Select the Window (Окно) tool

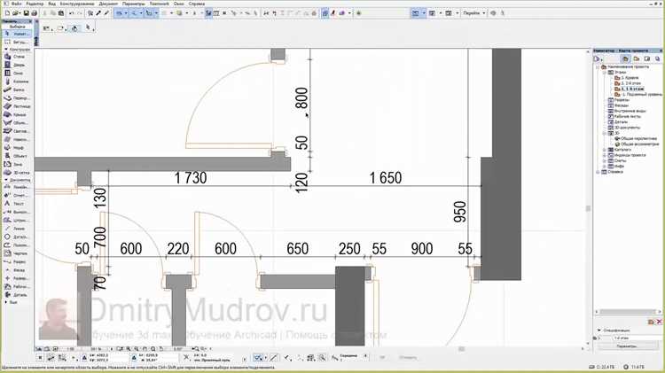pyautogui.click(x=16, y=73)
